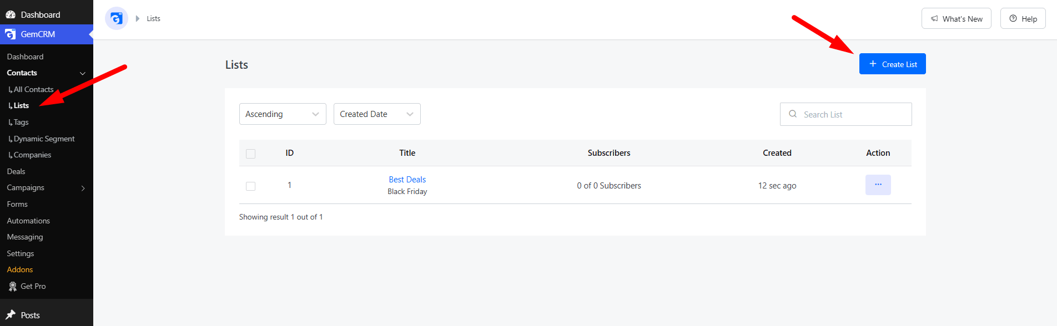Go to Automations in the sidebar
This screenshot has height=326, width=1057.
pyautogui.click(x=28, y=221)
